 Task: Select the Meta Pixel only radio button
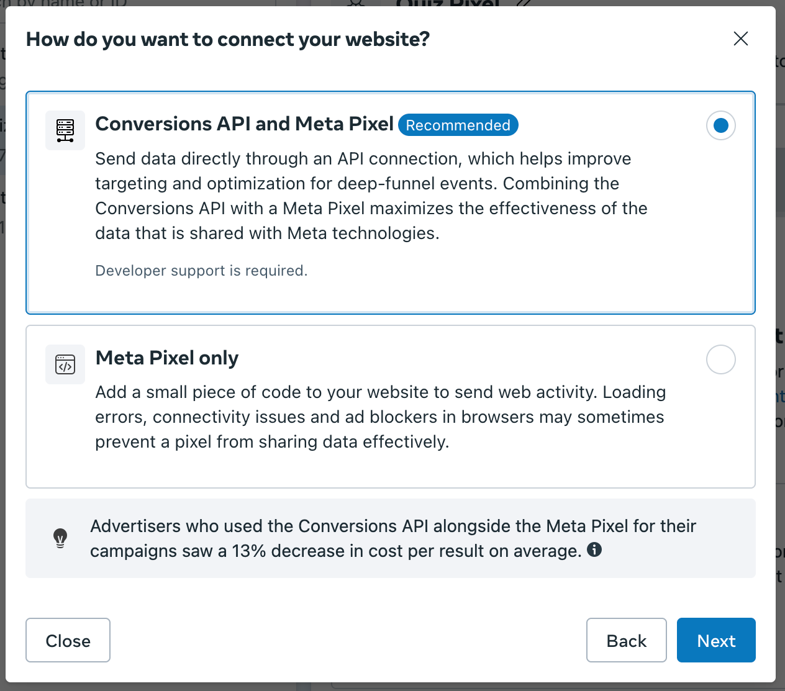point(721,359)
